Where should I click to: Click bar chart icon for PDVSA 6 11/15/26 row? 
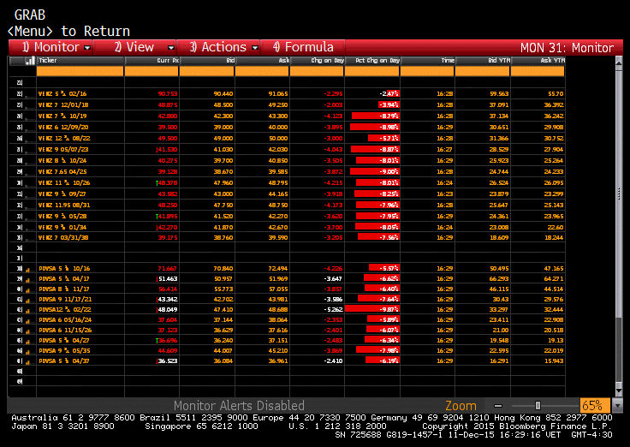[28, 331]
